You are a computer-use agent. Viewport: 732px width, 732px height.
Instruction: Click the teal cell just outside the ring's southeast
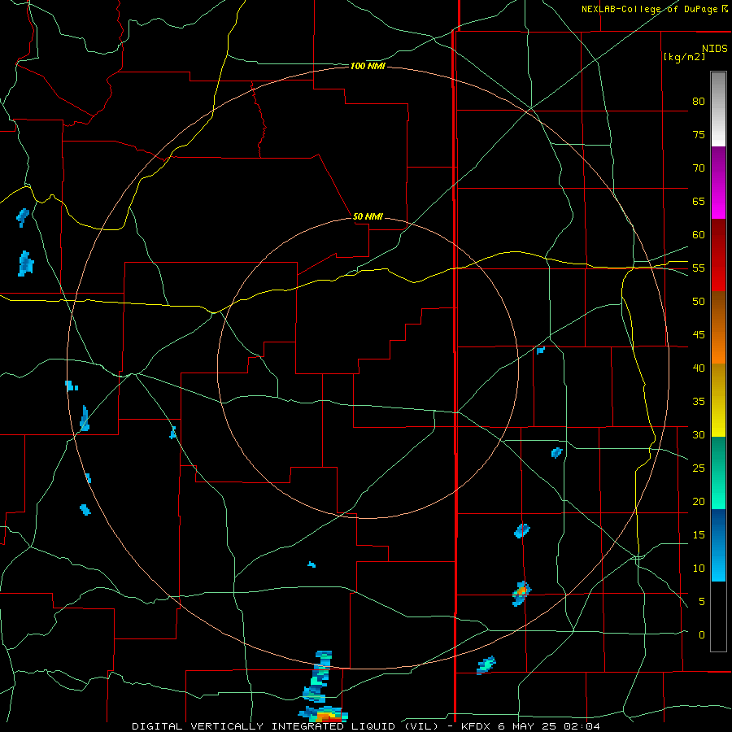point(486,664)
